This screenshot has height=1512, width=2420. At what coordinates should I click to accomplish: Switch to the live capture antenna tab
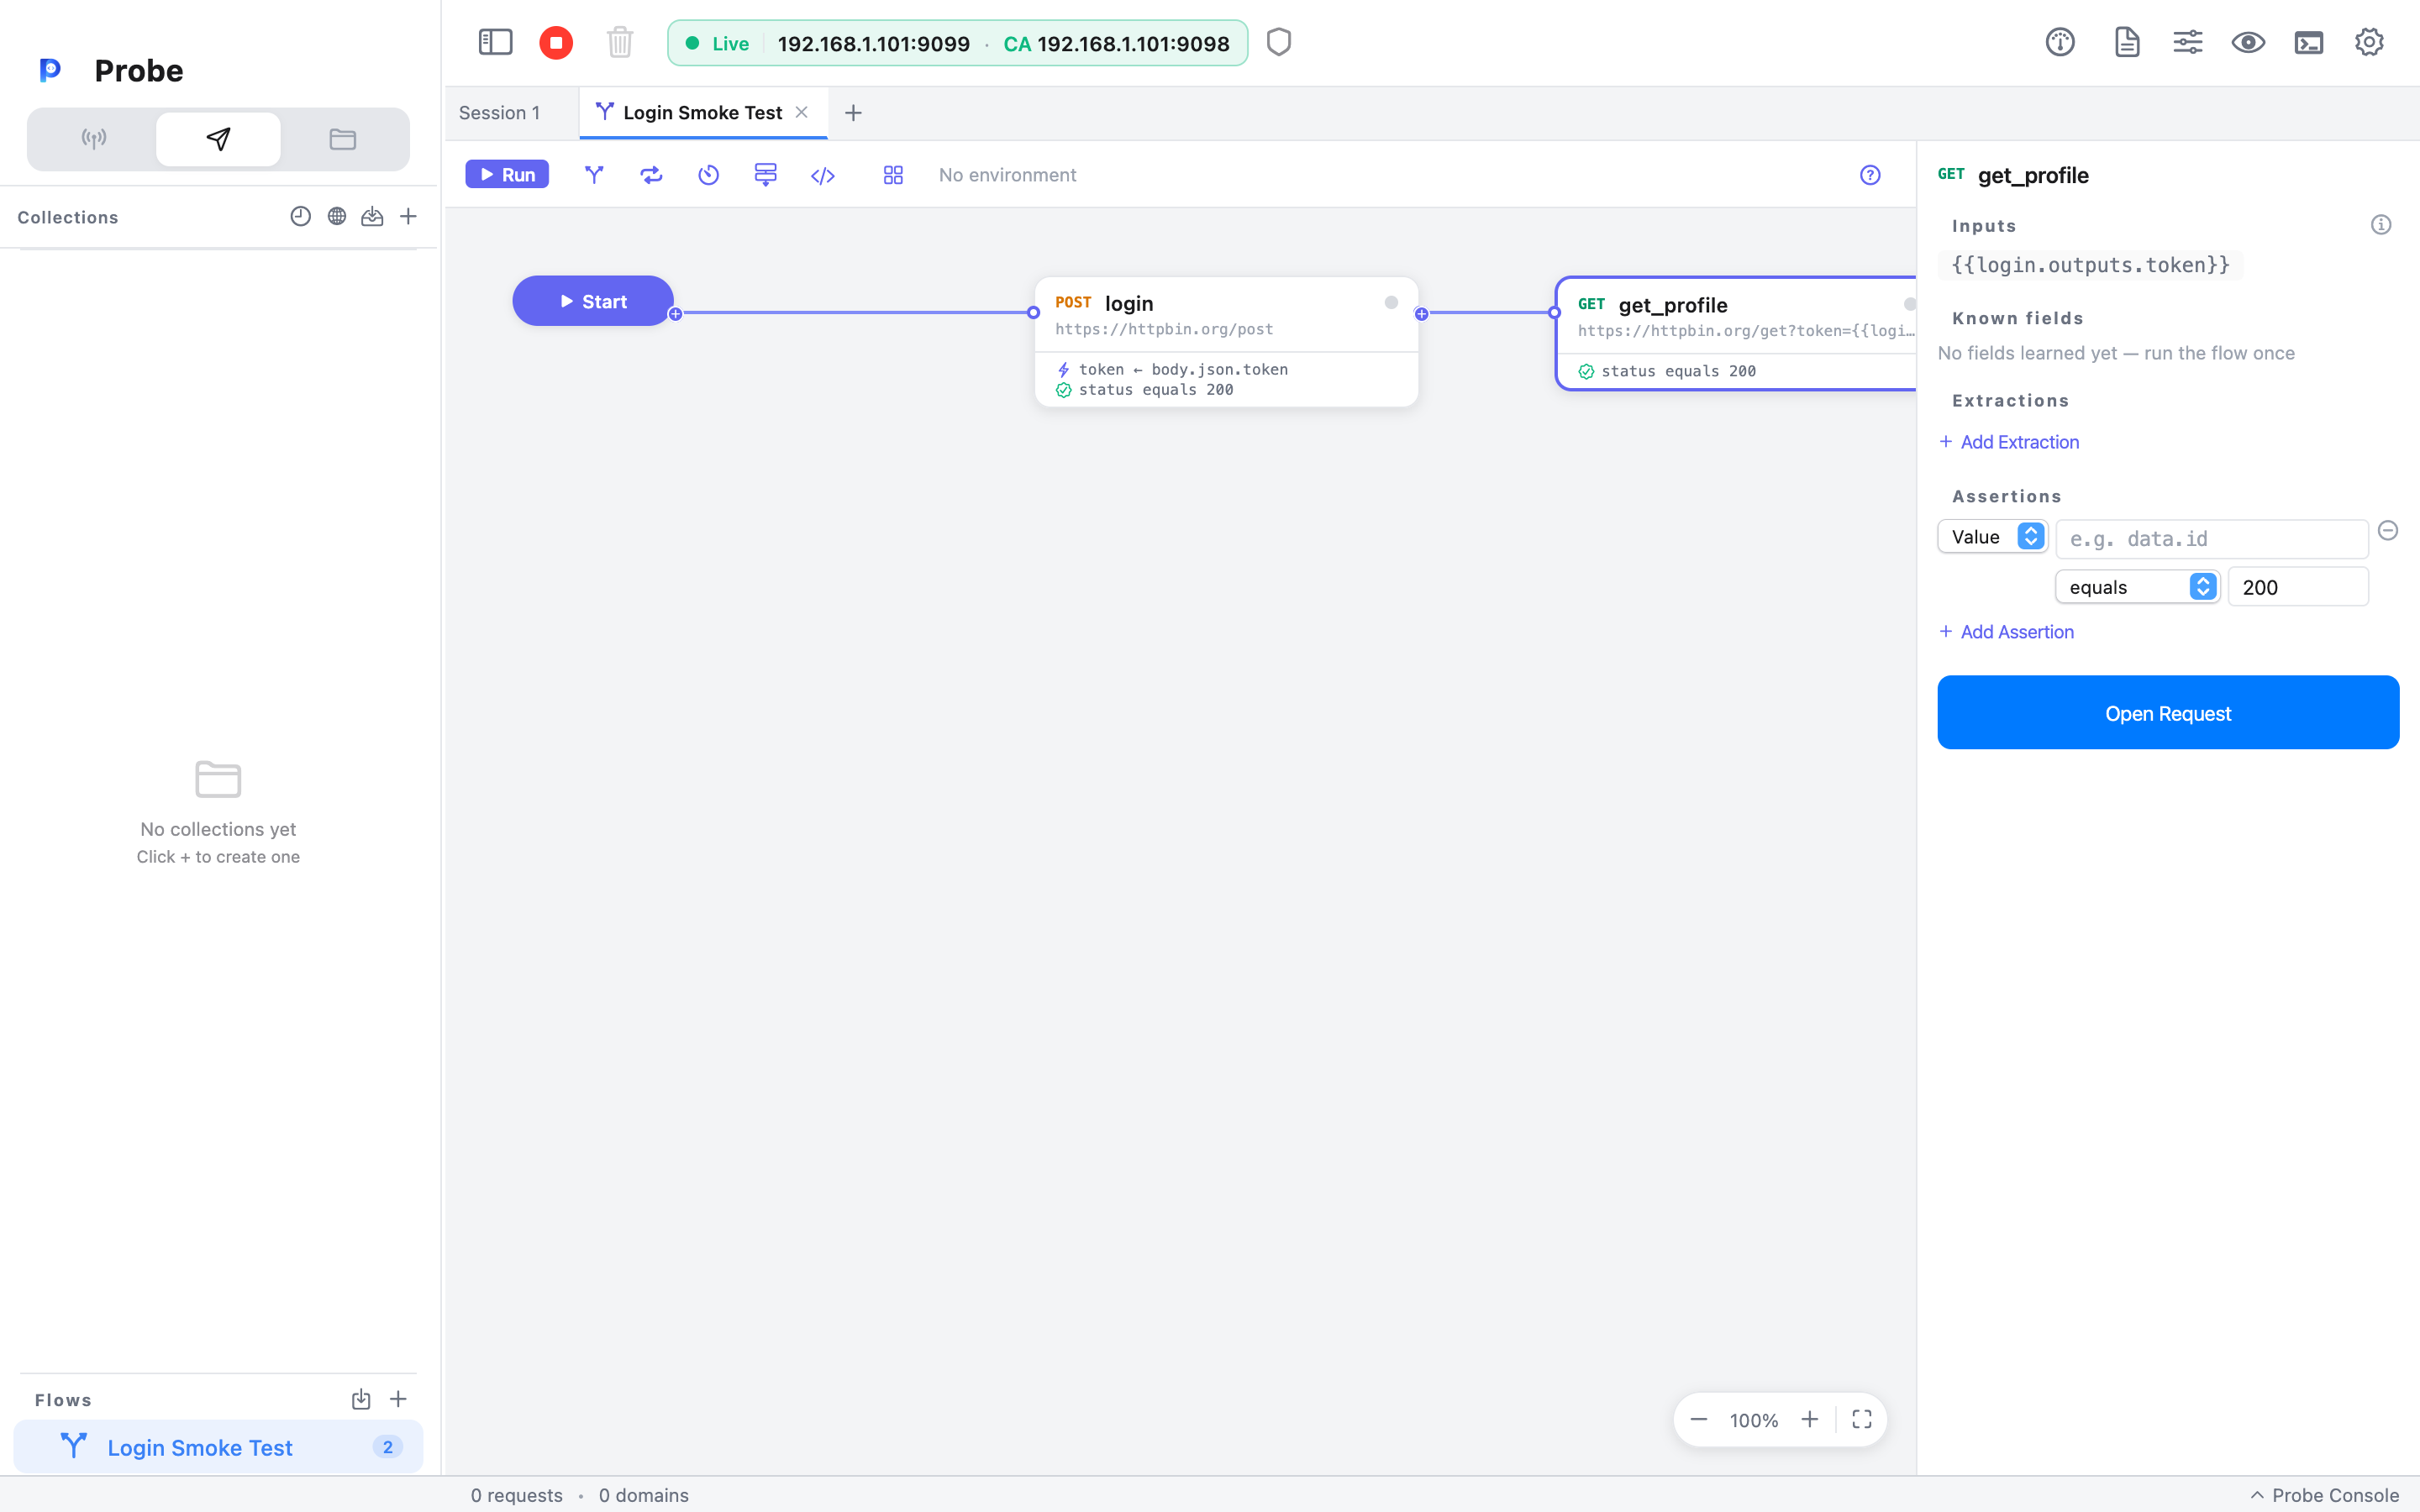(94, 139)
